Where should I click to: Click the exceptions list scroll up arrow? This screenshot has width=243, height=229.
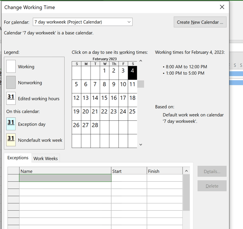tap(186, 171)
